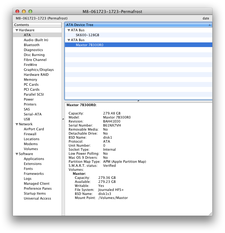Show Memory hardware information
Screen dimensions: 225x233
30,80
